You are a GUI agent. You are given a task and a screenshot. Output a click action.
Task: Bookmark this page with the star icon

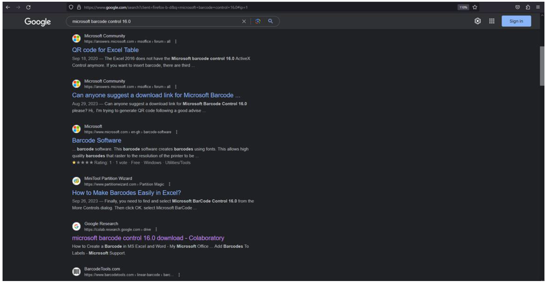click(474, 8)
